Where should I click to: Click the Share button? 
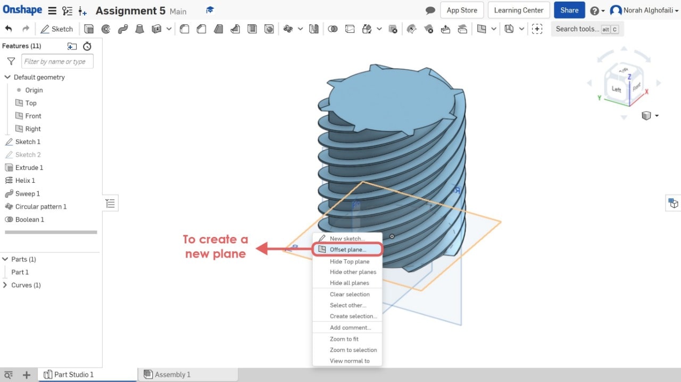tap(569, 10)
